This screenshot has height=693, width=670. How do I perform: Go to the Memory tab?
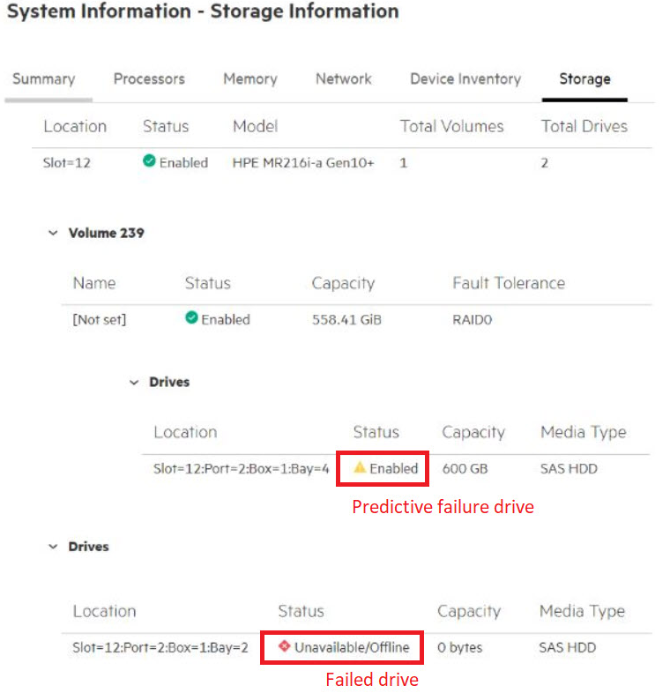tap(249, 79)
